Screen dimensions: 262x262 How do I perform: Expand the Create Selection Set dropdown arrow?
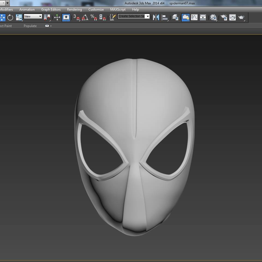(148, 16)
